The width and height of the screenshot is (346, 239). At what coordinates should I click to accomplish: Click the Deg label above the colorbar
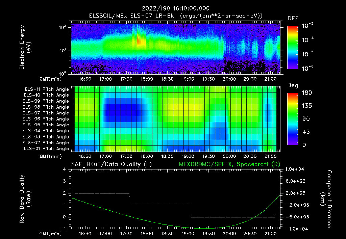(293, 85)
